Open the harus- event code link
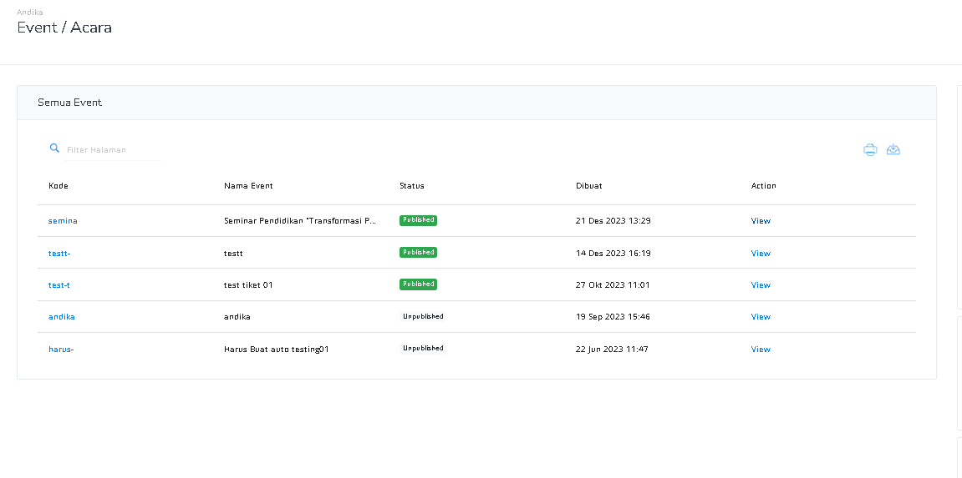Image resolution: width=962 pixels, height=478 pixels. pyautogui.click(x=61, y=350)
